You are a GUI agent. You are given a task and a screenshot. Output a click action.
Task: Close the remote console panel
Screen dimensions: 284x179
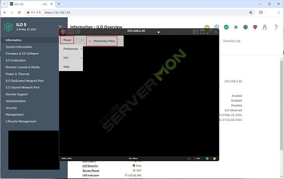pyautogui.click(x=216, y=32)
